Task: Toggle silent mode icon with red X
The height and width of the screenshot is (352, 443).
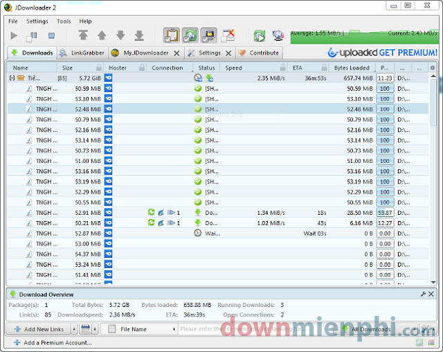Action: point(228,35)
